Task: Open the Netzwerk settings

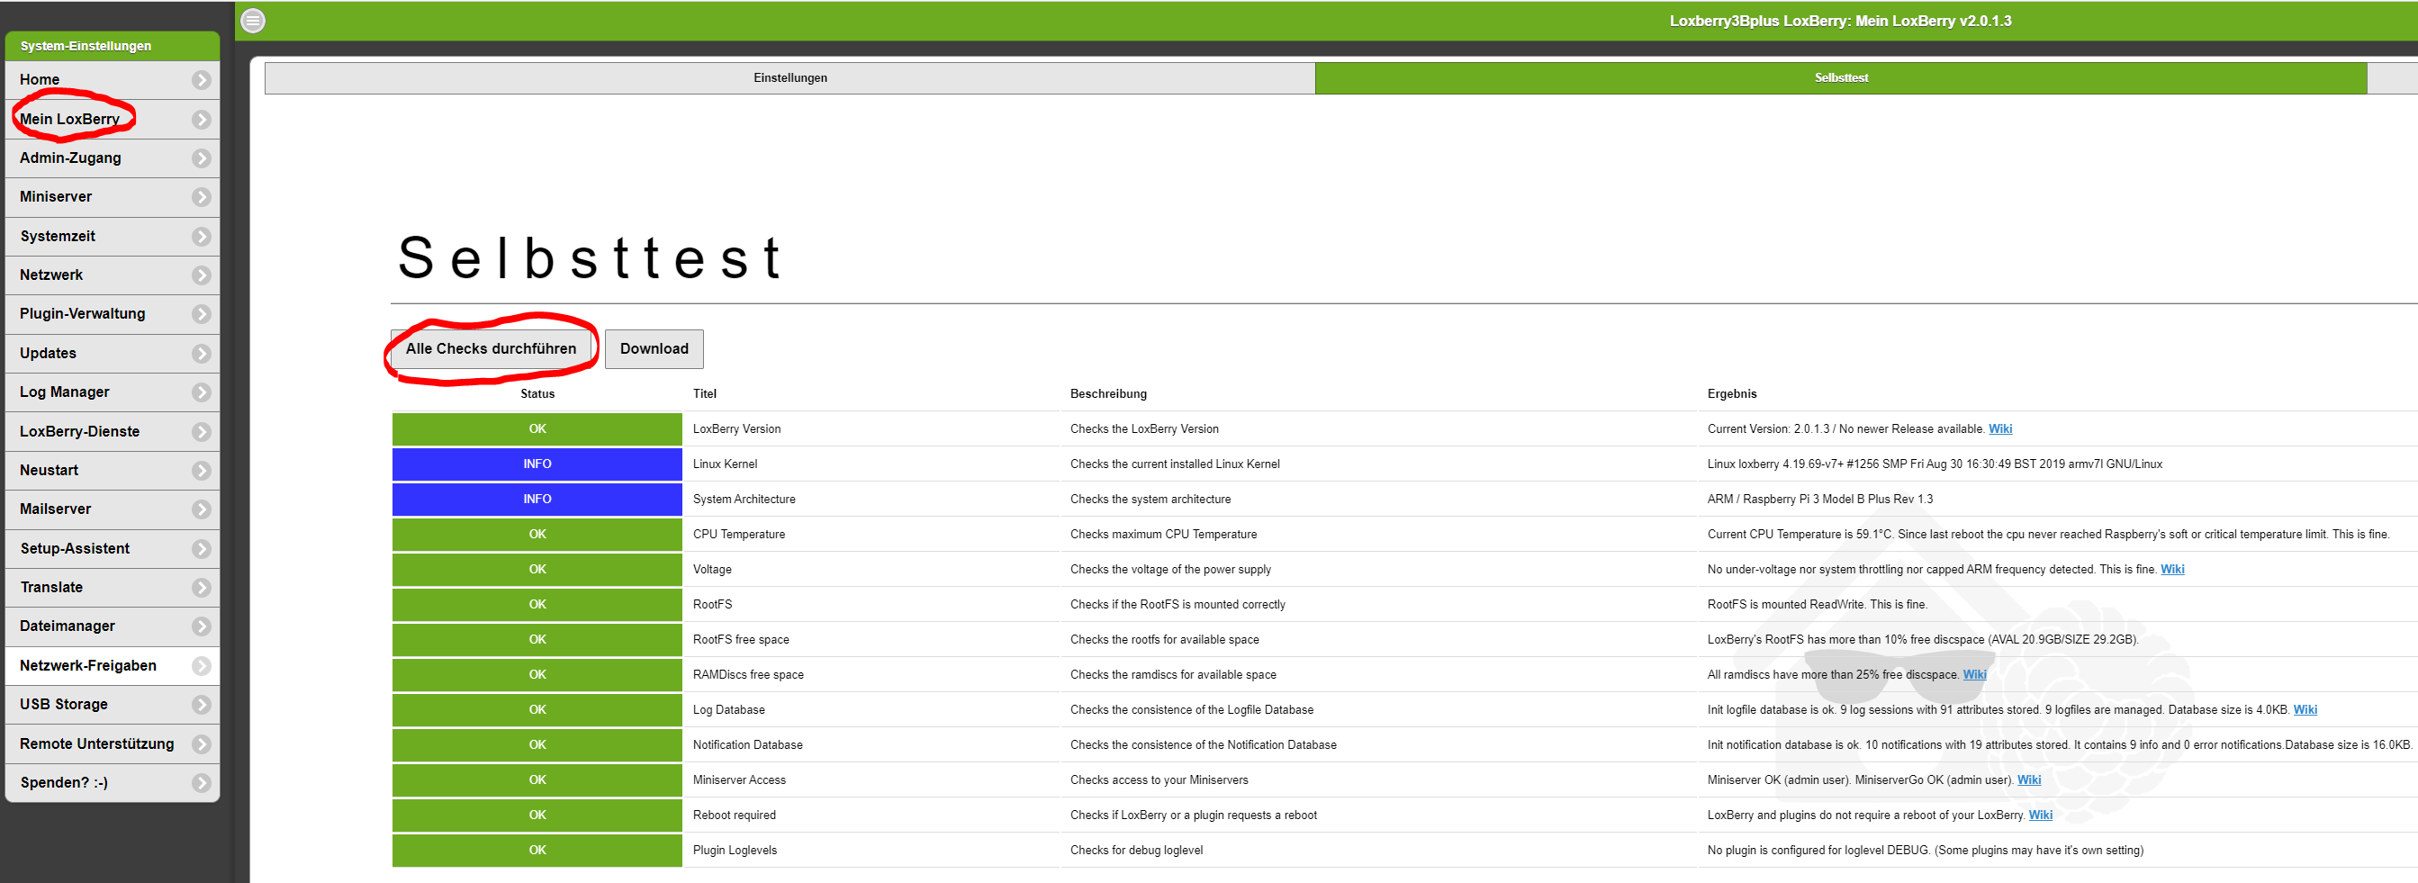Action: pyautogui.click(x=113, y=275)
